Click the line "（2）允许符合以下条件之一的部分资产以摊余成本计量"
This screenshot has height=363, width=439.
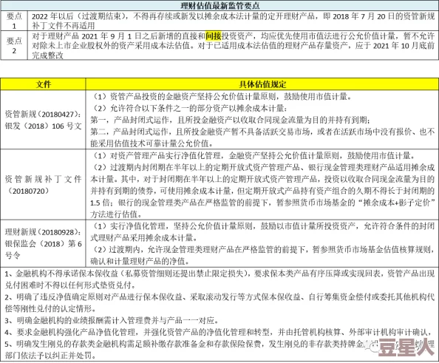[189, 109]
